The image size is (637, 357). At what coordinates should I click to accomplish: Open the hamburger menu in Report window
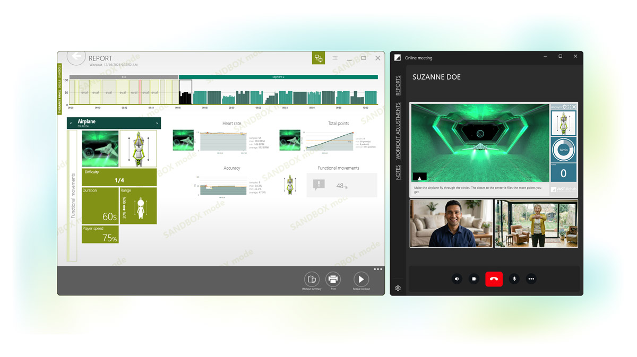click(x=335, y=58)
